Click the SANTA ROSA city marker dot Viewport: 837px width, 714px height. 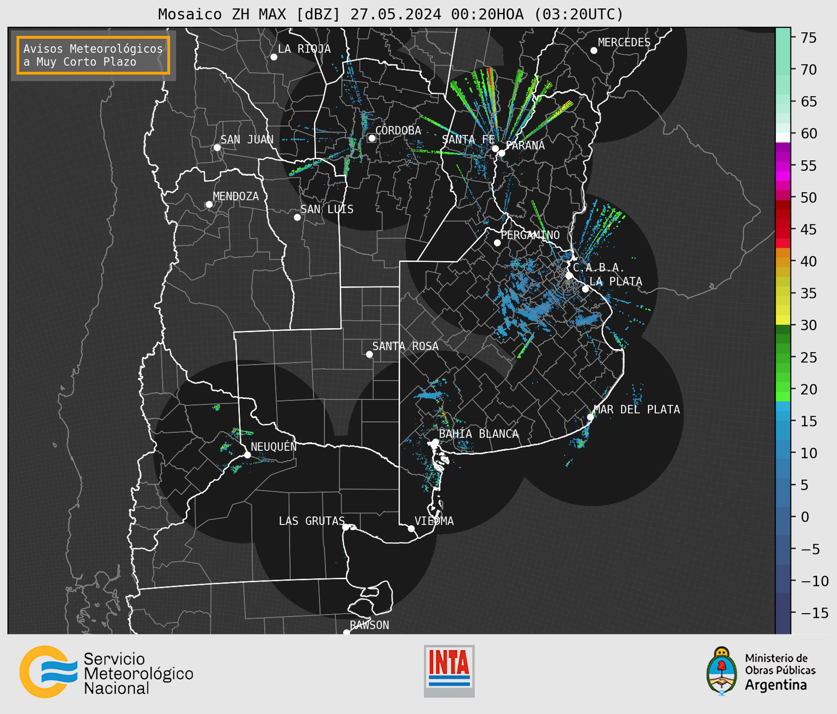[369, 355]
